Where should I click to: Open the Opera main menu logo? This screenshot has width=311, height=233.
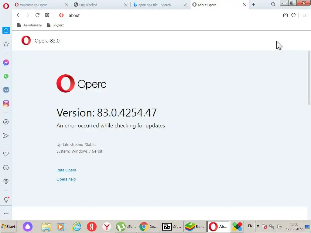click(x=6, y=6)
